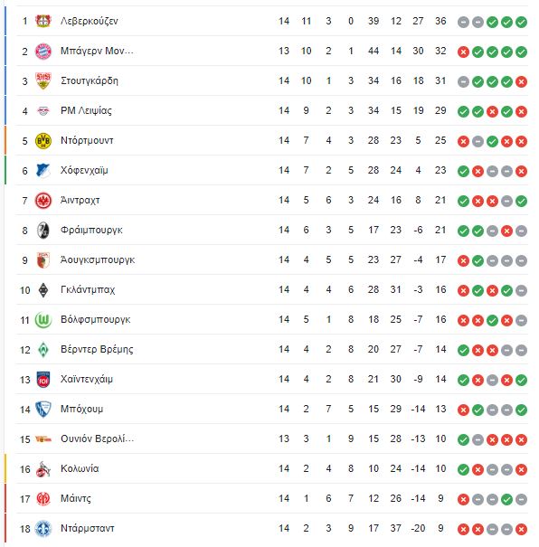Select the Γκλάντμπαχ black diamond crest
This screenshot has width=539, height=547.
43,290
